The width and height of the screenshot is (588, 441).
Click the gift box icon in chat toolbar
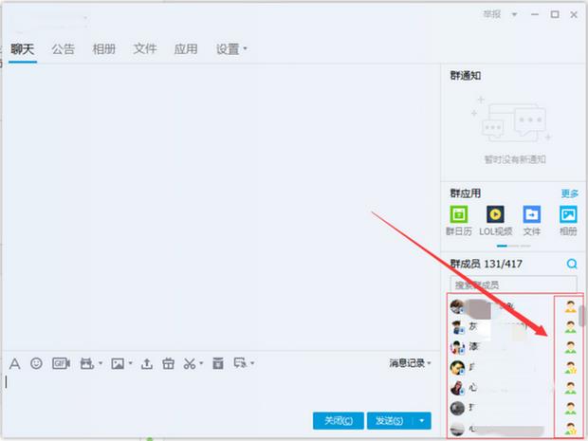[x=169, y=363]
